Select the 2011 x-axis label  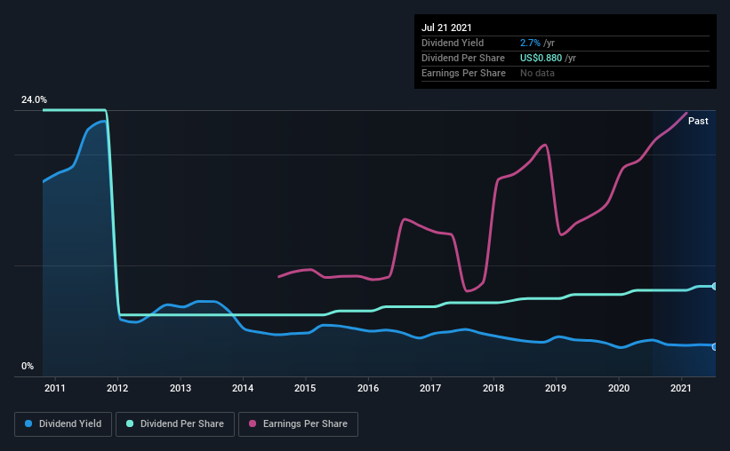[x=55, y=388]
